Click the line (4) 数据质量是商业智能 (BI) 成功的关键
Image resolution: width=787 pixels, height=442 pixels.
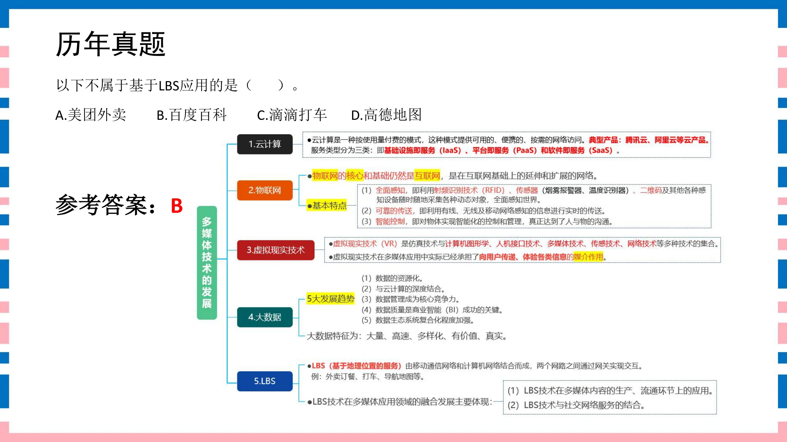(x=432, y=310)
